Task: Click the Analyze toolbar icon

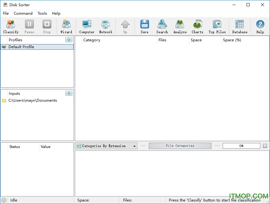Action: tap(180, 27)
